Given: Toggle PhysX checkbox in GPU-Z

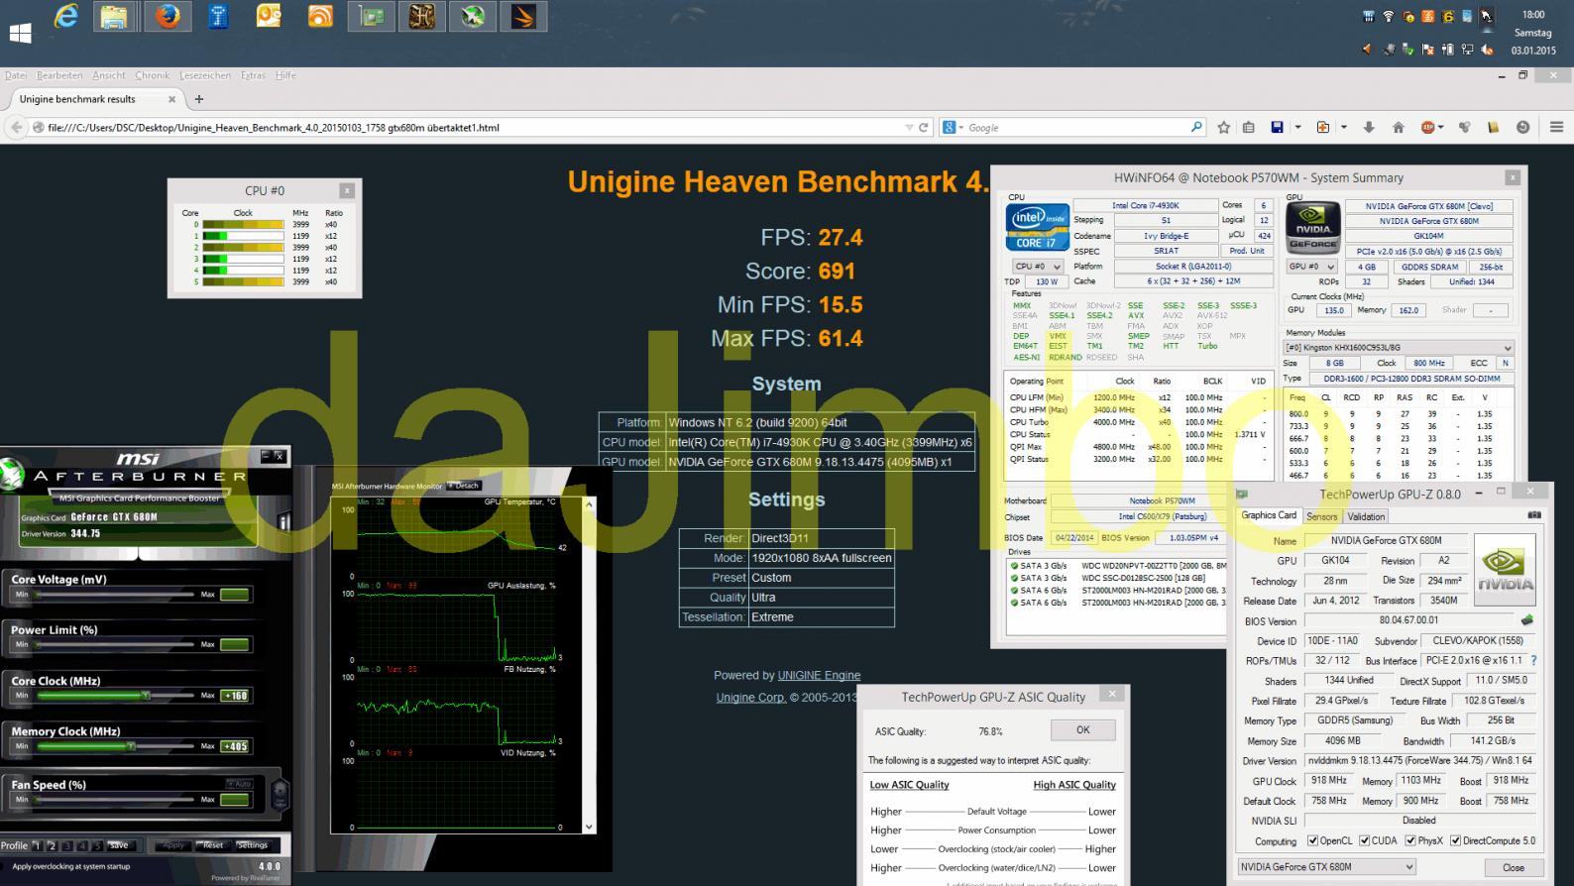Looking at the screenshot, I should (x=1410, y=840).
